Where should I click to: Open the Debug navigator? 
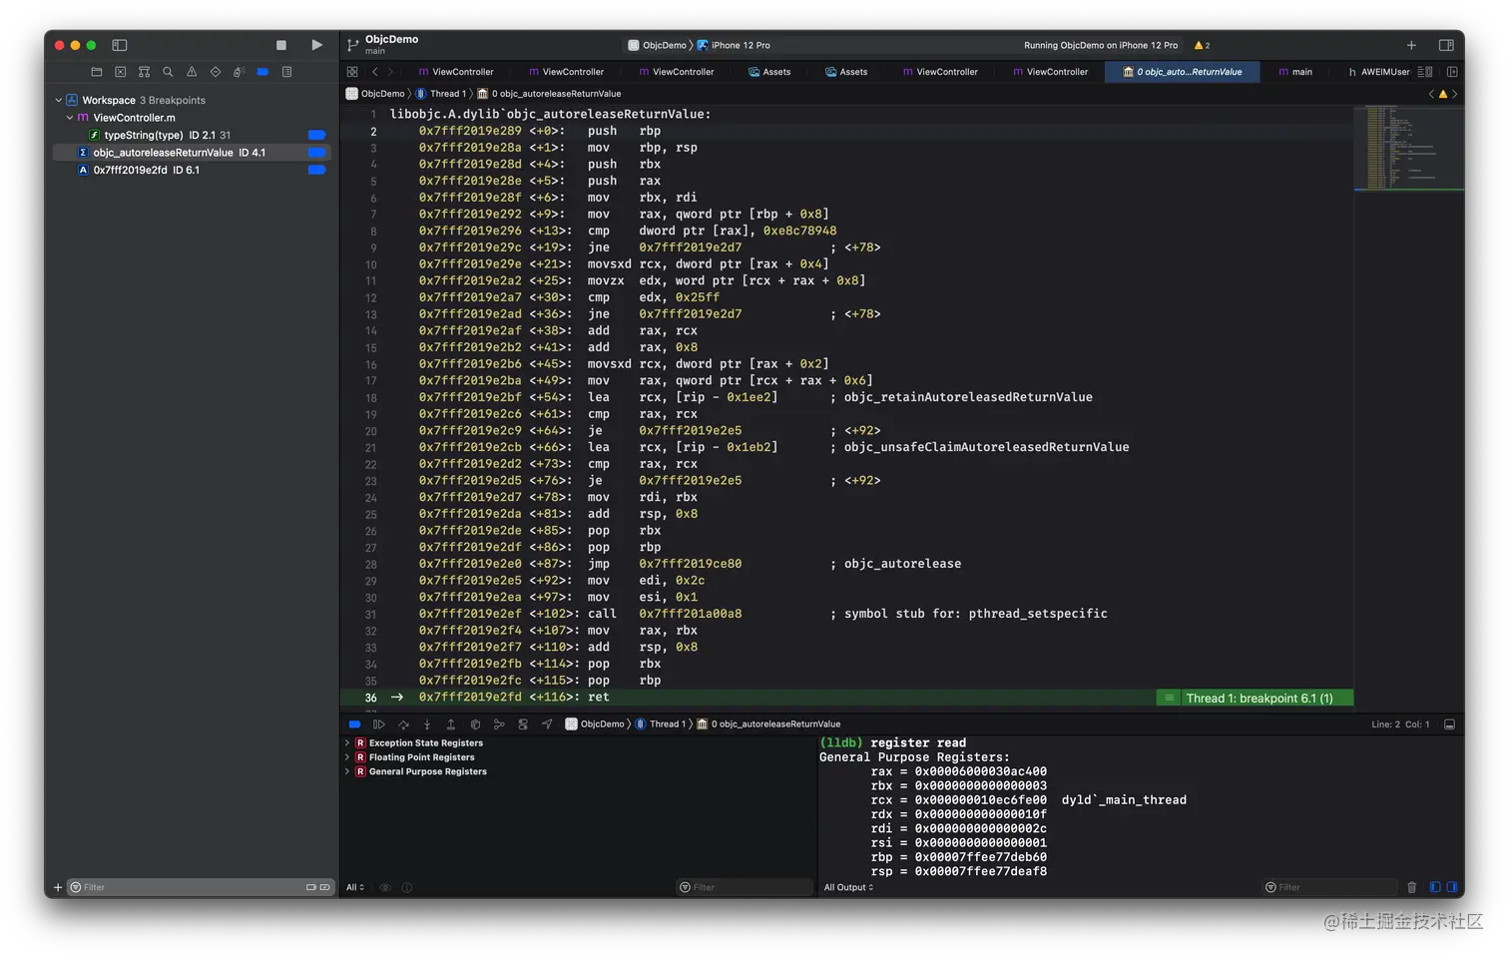[x=239, y=72]
